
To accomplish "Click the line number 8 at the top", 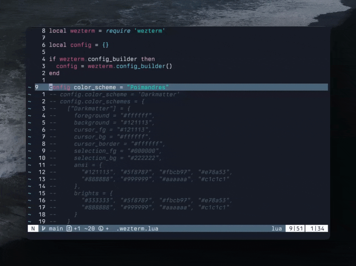I will pos(44,31).
